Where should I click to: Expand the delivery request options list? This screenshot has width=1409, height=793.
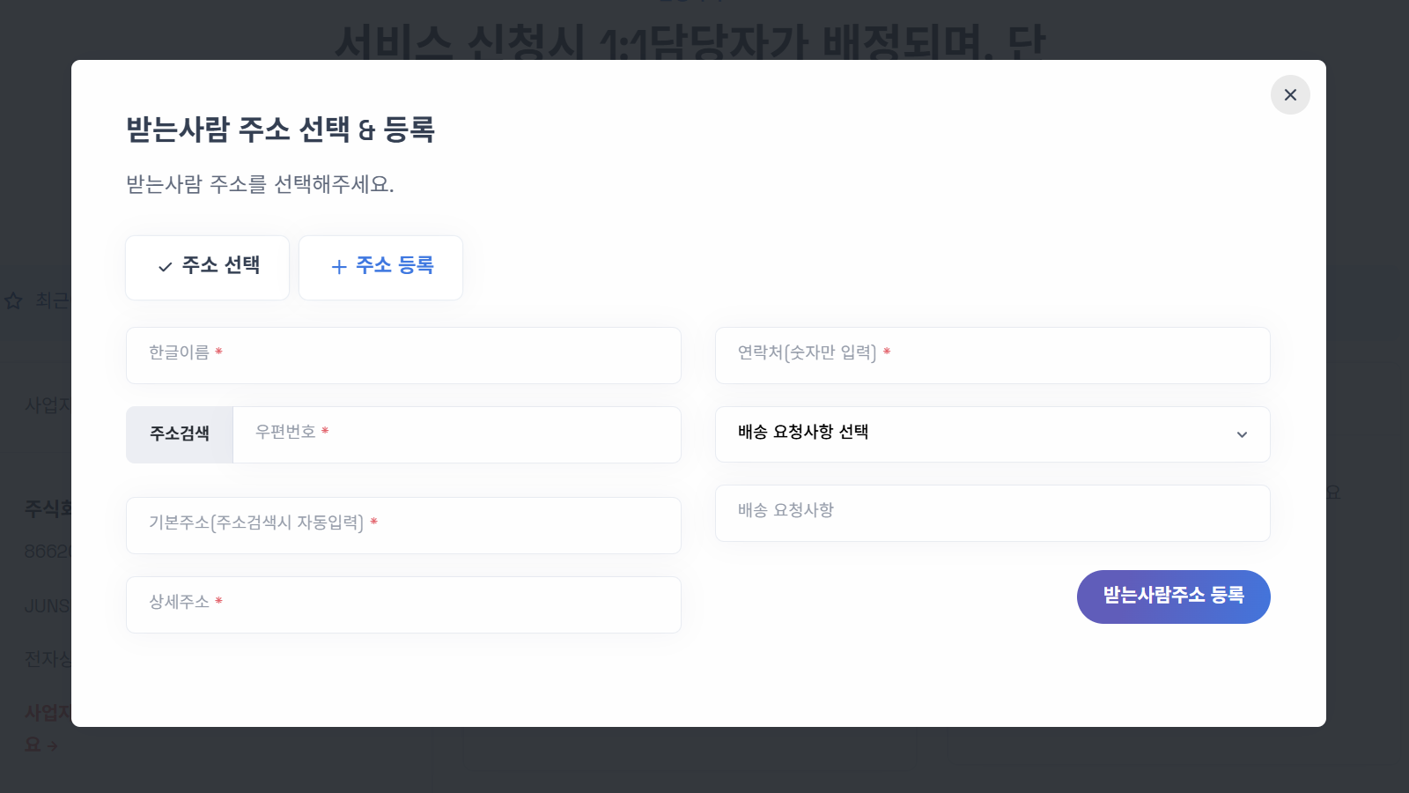coord(992,434)
